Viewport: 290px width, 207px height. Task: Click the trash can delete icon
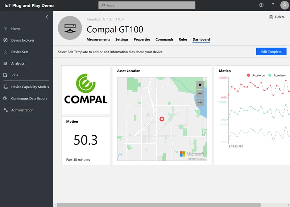click(x=271, y=17)
